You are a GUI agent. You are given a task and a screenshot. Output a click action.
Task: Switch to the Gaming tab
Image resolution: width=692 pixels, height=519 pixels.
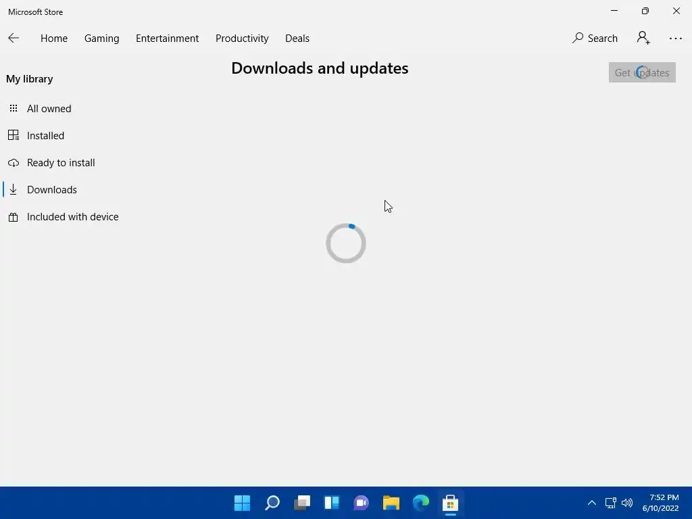coord(101,39)
